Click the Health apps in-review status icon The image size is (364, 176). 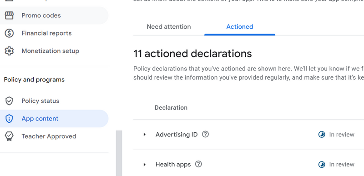click(322, 165)
